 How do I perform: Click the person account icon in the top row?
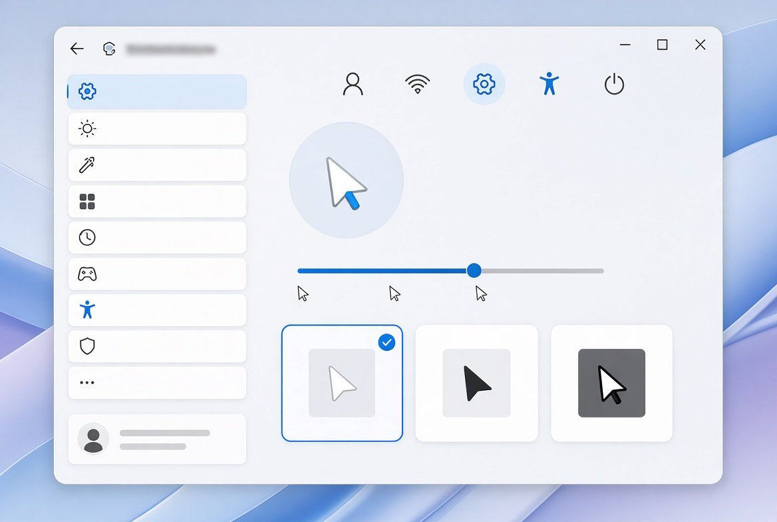click(x=353, y=84)
